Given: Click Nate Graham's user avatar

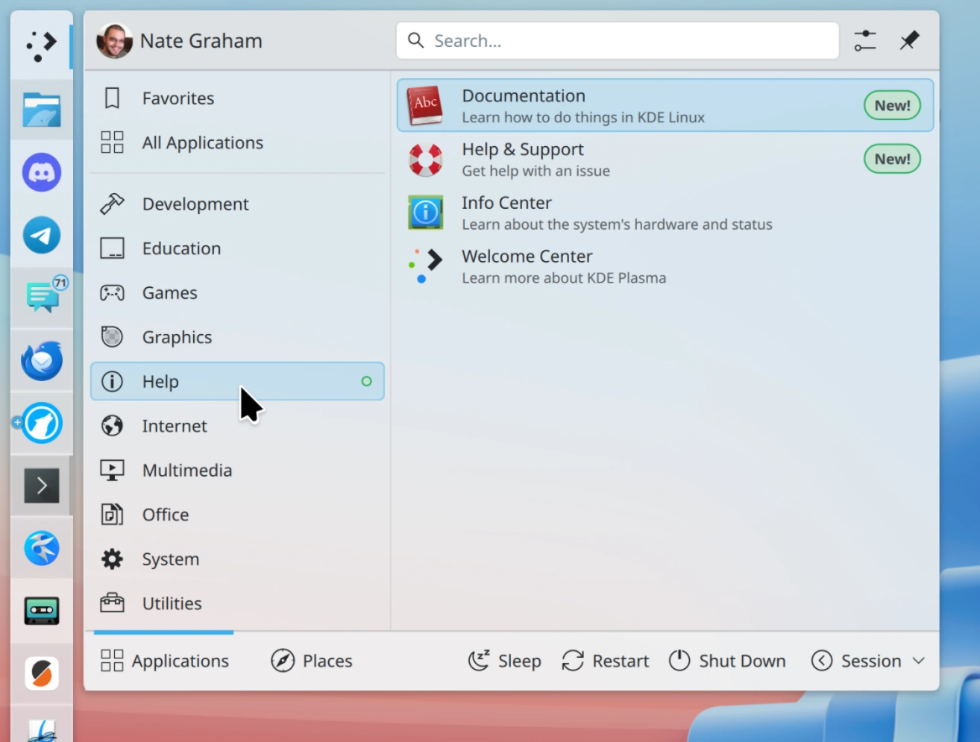Looking at the screenshot, I should pyautogui.click(x=114, y=40).
